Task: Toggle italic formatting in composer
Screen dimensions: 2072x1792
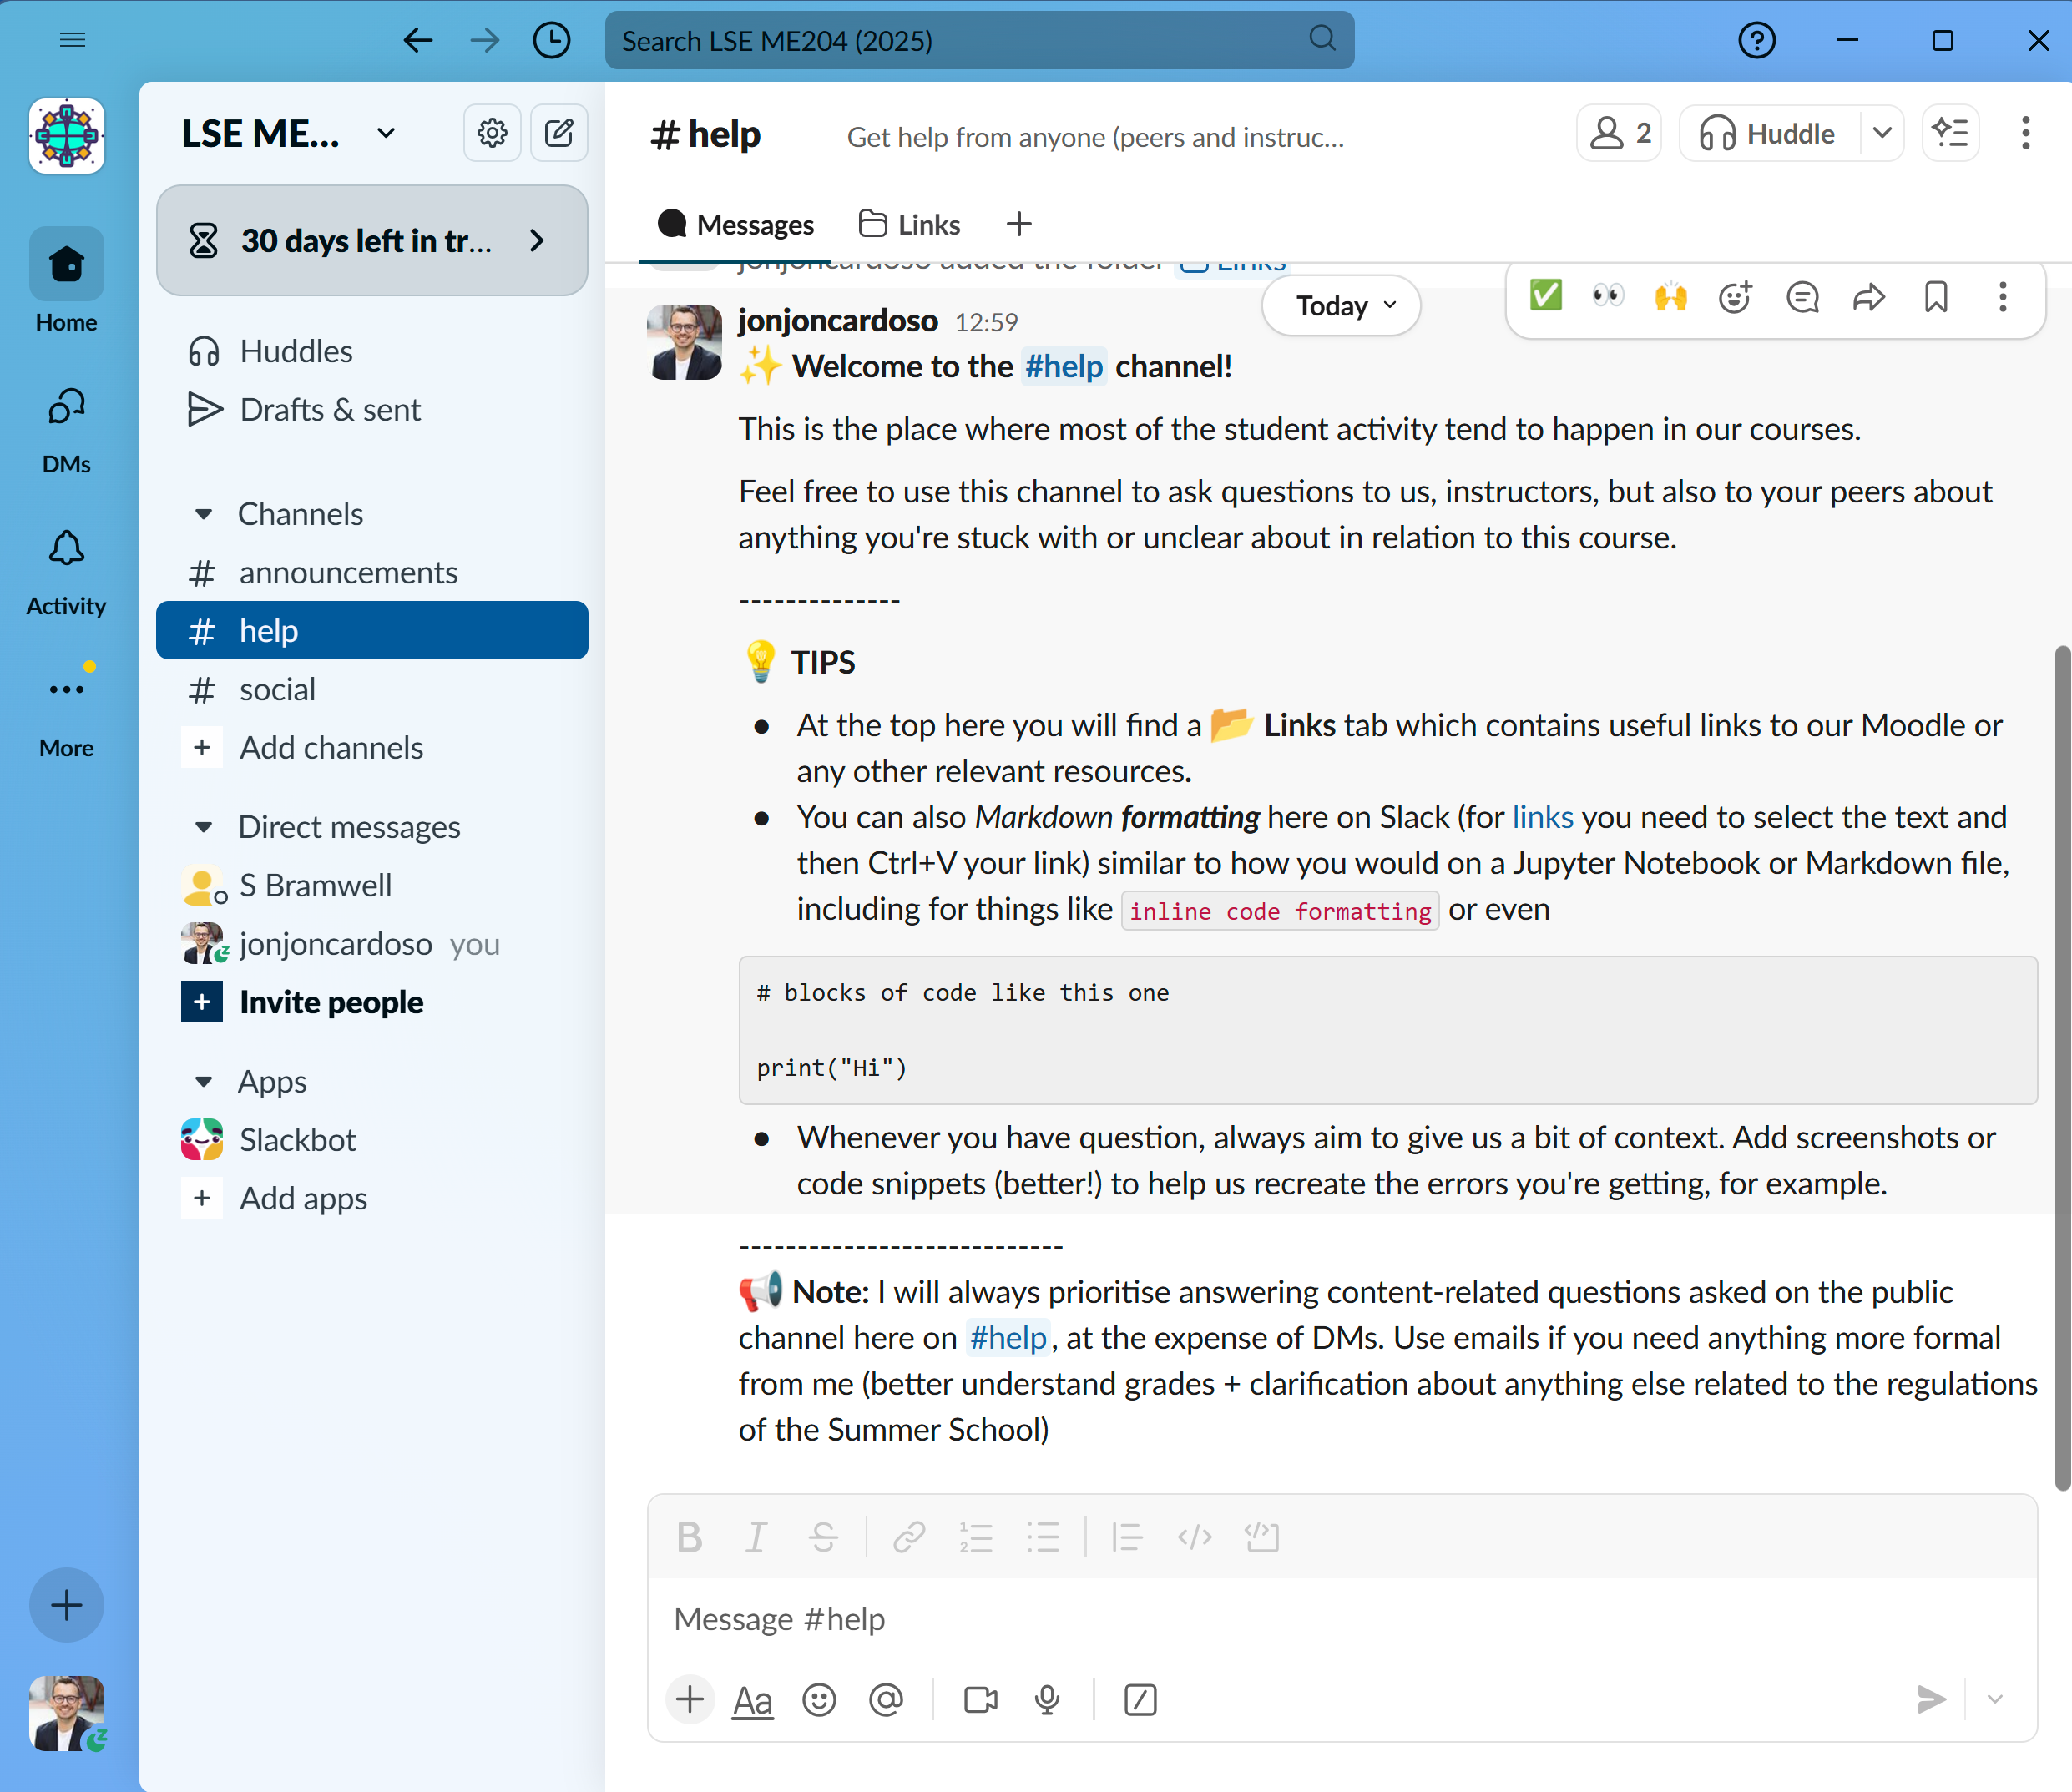Action: (756, 1536)
